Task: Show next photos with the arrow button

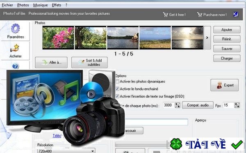Action: click(207, 38)
